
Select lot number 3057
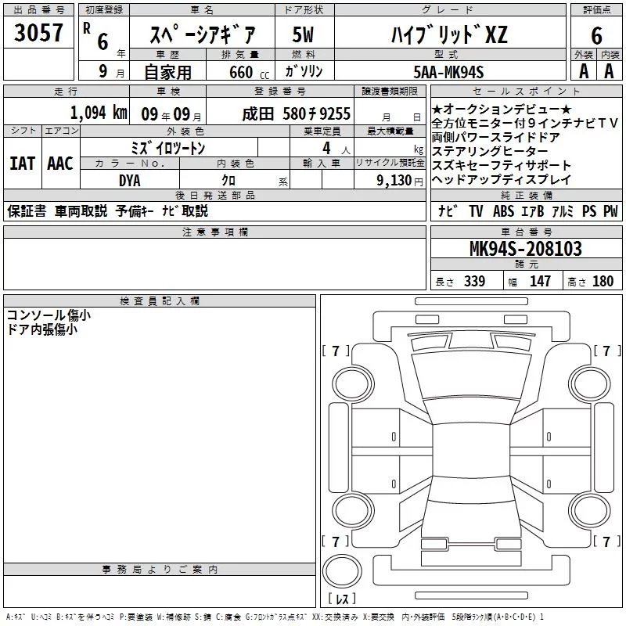tap(38, 32)
